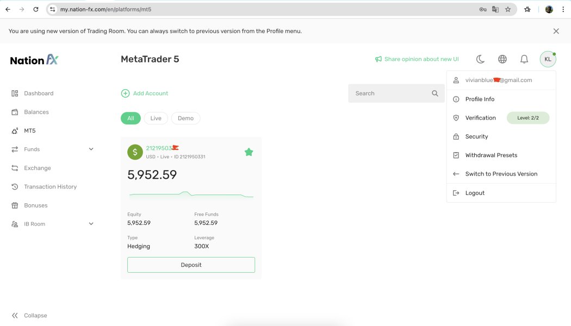Expand the Funds chevron
The width and height of the screenshot is (571, 326).
coord(91,149)
